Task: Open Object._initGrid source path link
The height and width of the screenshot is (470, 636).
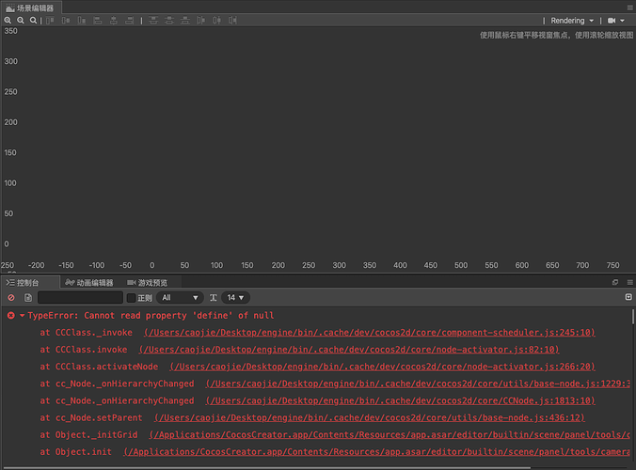Action: (390, 434)
